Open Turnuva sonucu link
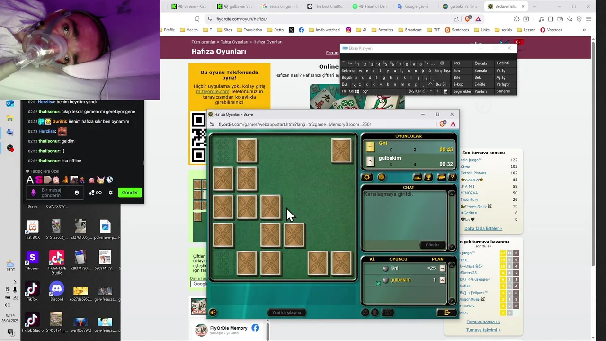This screenshot has width=606, height=341. point(483,322)
